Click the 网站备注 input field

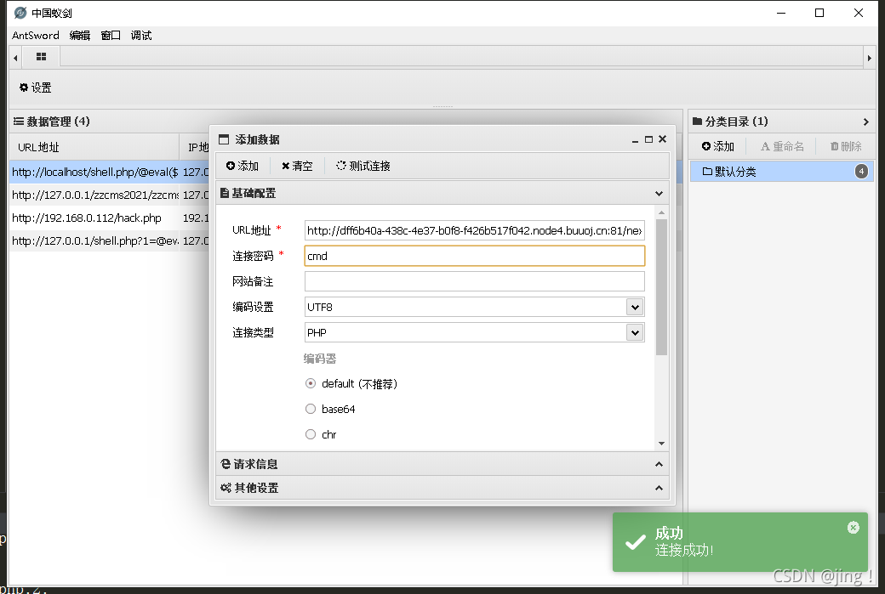(x=475, y=281)
